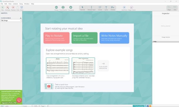Open the advanced orchestral score example
This screenshot has height=107, width=179.
pos(83,66)
